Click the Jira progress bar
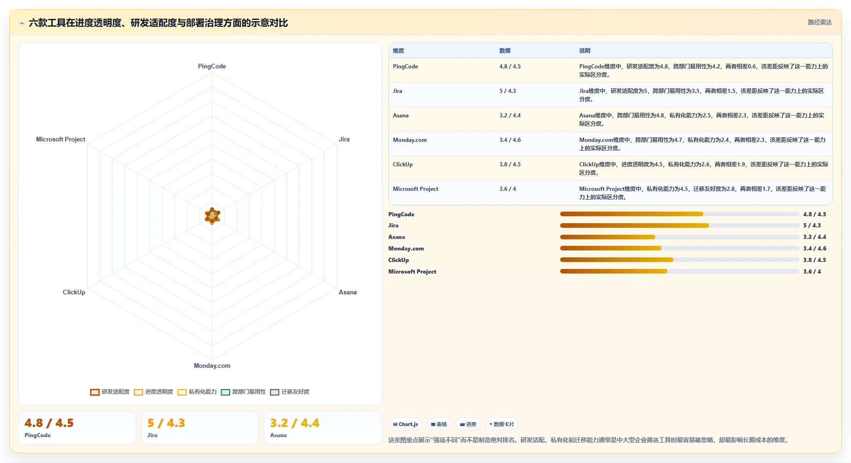Viewport: 851px width, 463px height. [679, 225]
